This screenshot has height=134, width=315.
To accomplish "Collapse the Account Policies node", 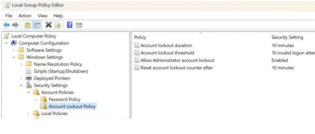I will click(x=29, y=92).
